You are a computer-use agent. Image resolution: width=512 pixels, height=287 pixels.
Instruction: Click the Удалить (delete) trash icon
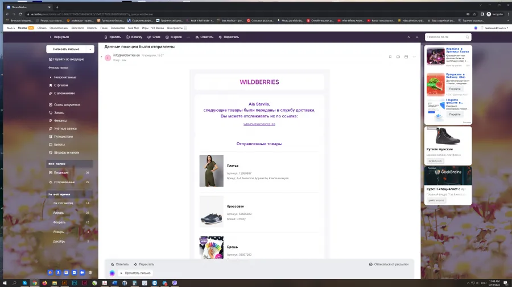click(106, 37)
